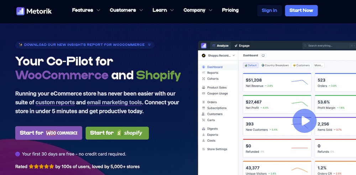Switch to the Analyze tab
The width and height of the screenshot is (356, 175).
pos(220,46)
